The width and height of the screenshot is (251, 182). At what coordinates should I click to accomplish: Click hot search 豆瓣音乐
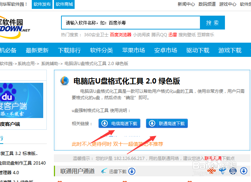(206, 35)
